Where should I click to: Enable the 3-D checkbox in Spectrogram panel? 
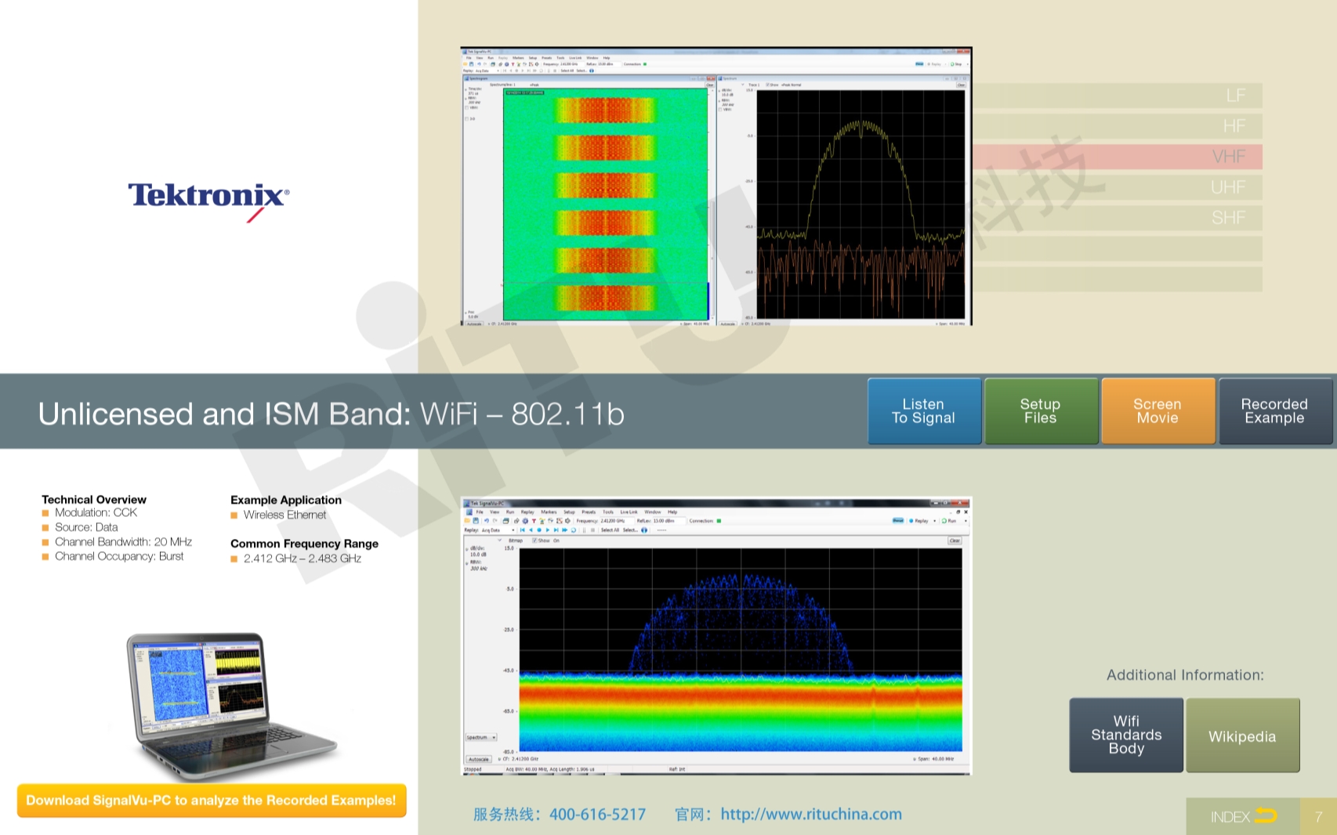tap(467, 119)
